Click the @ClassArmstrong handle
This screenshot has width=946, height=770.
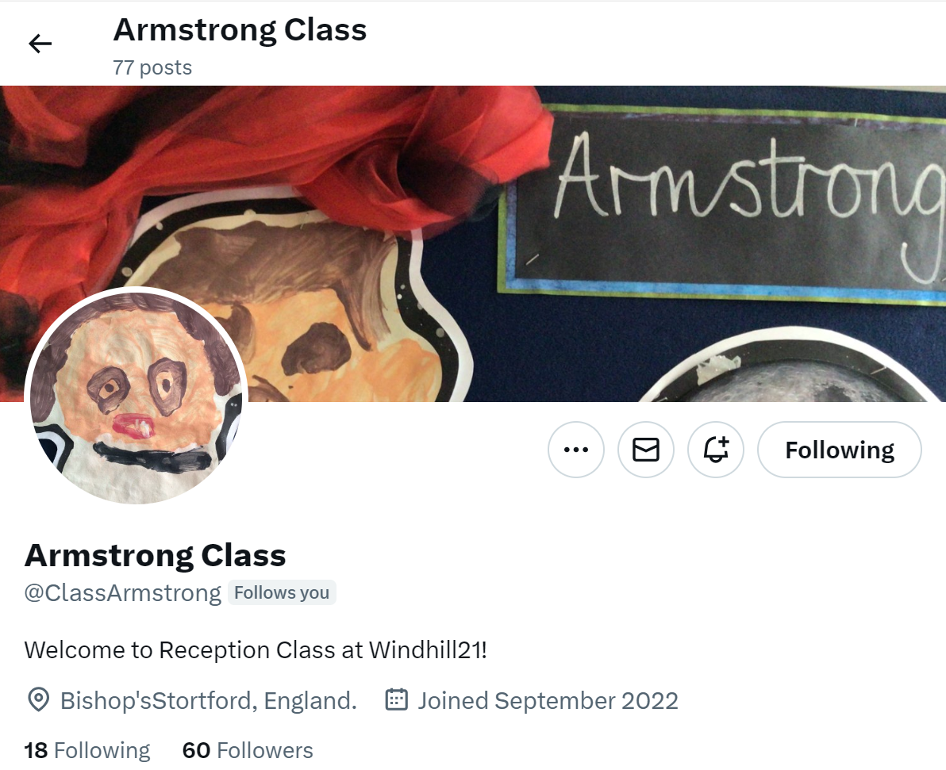(122, 592)
